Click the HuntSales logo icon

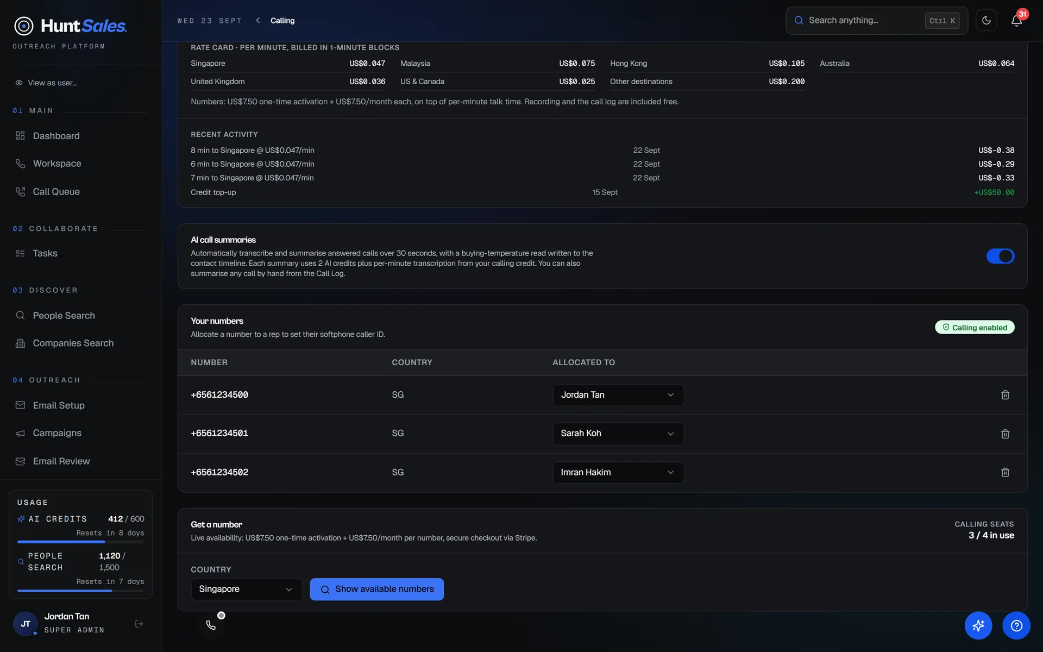tap(23, 26)
